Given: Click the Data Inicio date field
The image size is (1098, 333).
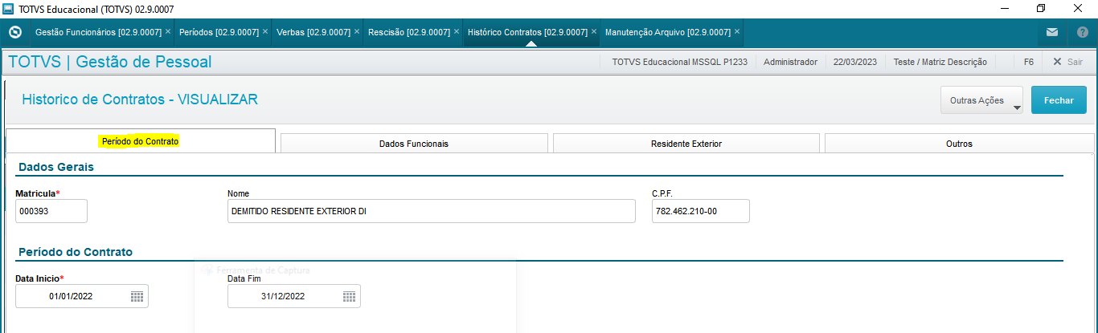Looking at the screenshot, I should (x=82, y=296).
